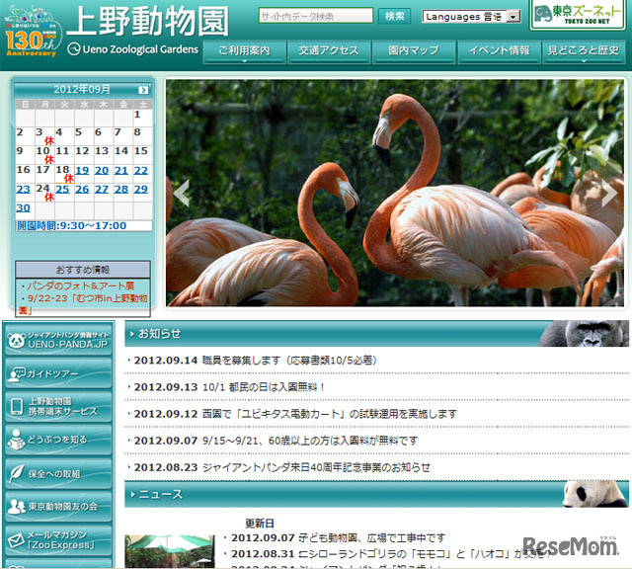Select September 22 on the calendar
The image size is (632, 569).
(x=140, y=171)
